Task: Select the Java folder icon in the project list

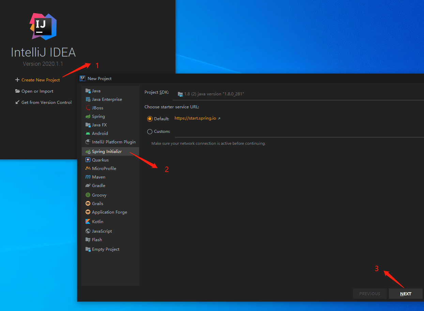Action: (x=88, y=91)
